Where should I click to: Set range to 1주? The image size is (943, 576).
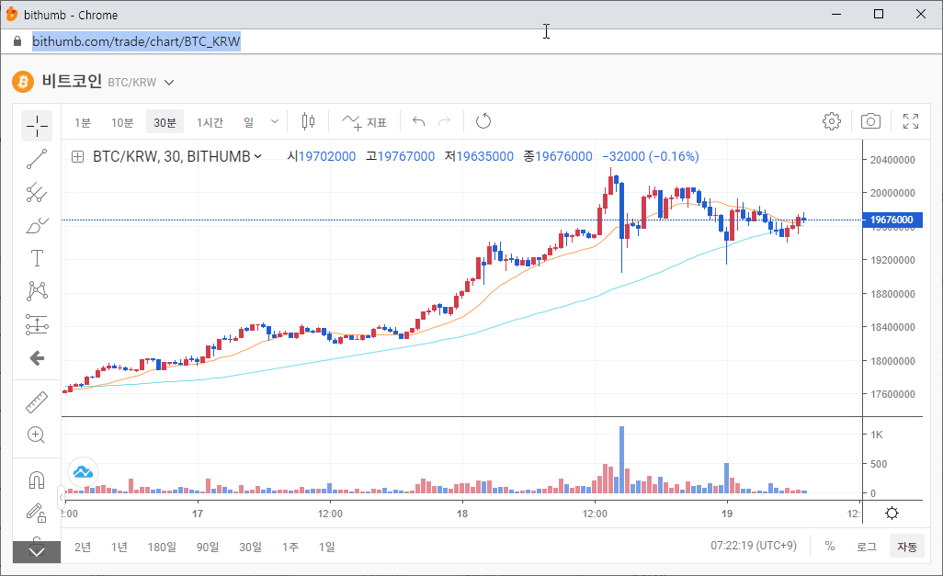pos(290,548)
